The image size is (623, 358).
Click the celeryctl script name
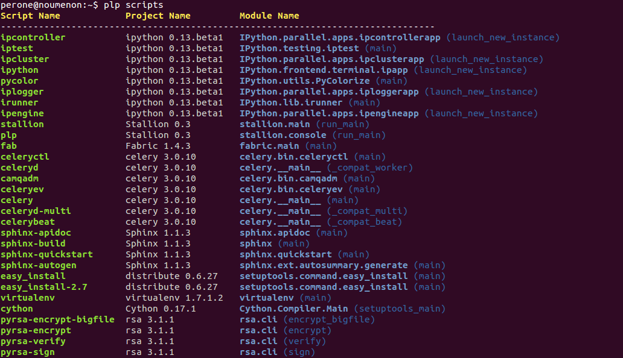point(25,157)
